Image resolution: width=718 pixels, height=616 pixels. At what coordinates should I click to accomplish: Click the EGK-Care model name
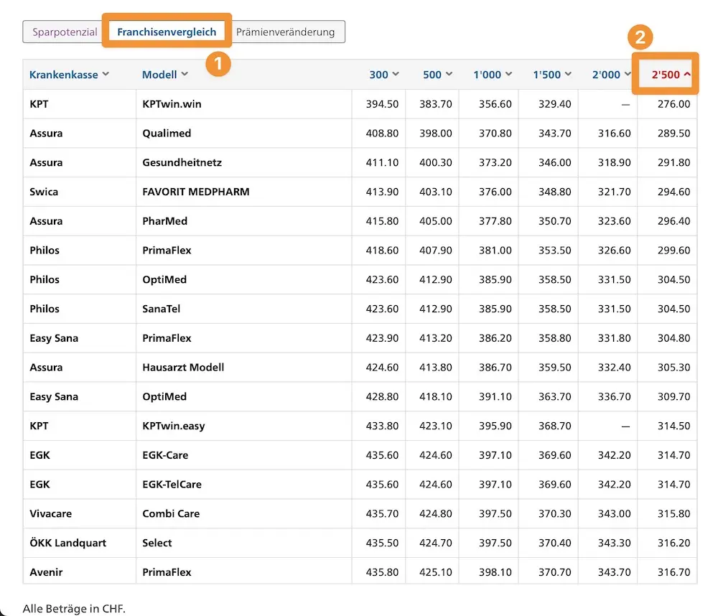click(165, 455)
